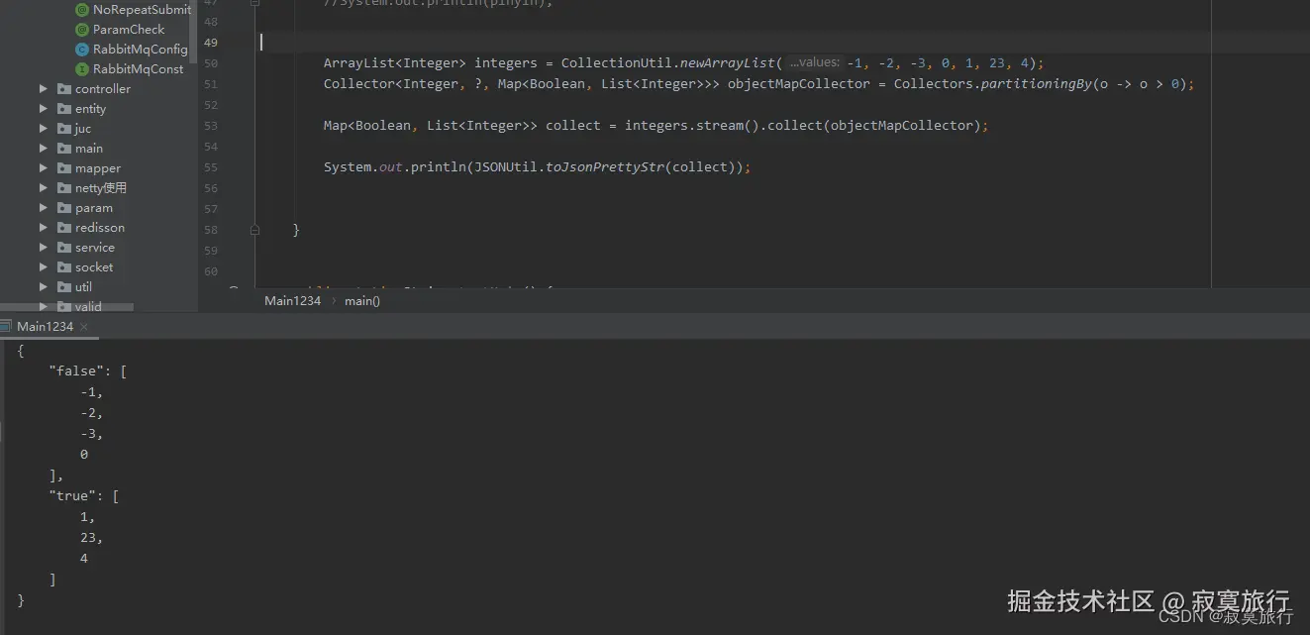Click the toJsonPrettyStr method call
Screen dimensions: 1310x635
pyautogui.click(x=604, y=167)
